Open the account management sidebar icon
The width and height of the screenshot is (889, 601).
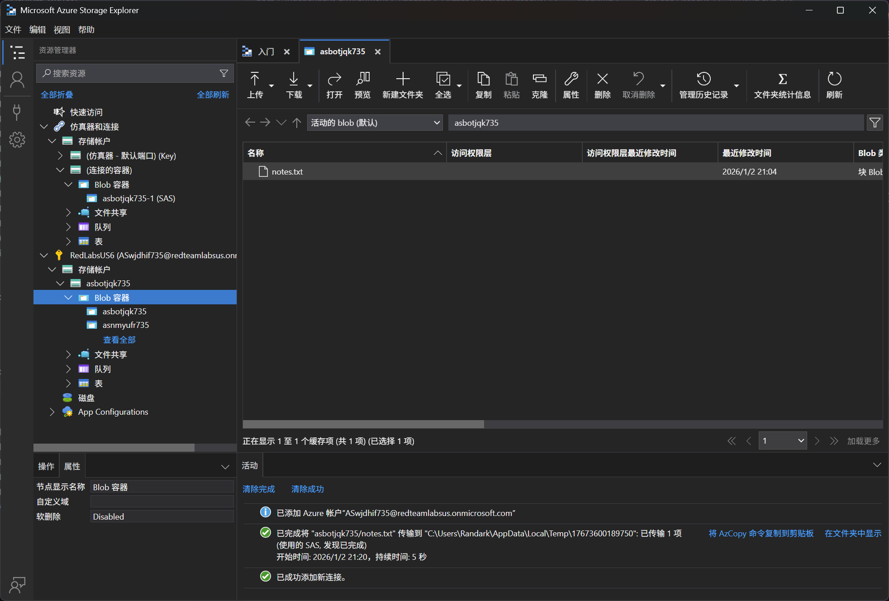(17, 80)
